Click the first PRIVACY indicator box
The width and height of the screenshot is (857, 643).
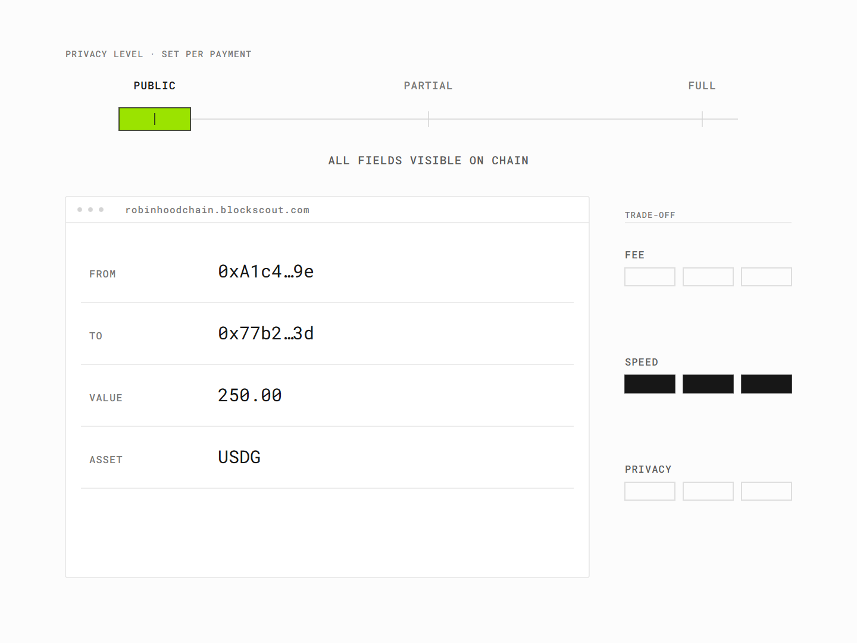click(x=650, y=491)
